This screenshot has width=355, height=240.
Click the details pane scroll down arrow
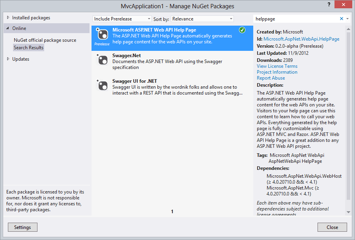348,212
